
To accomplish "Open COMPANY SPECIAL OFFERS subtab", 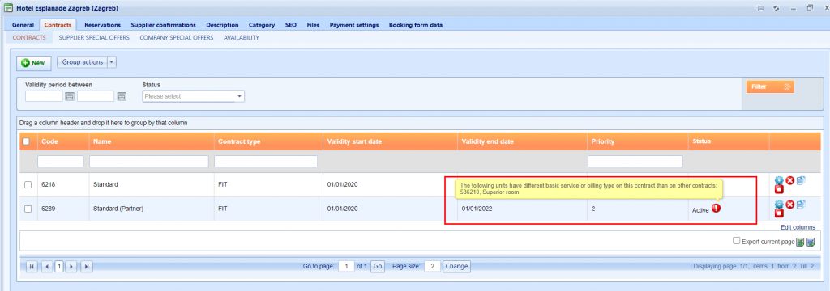I will tap(176, 37).
